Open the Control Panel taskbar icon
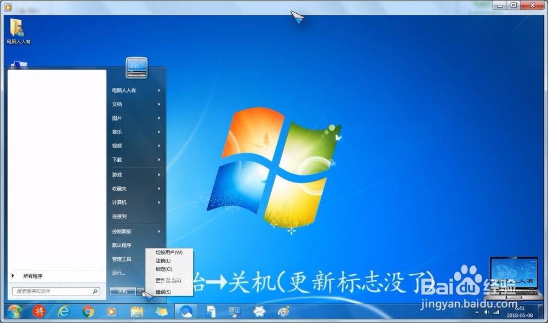 click(x=235, y=311)
